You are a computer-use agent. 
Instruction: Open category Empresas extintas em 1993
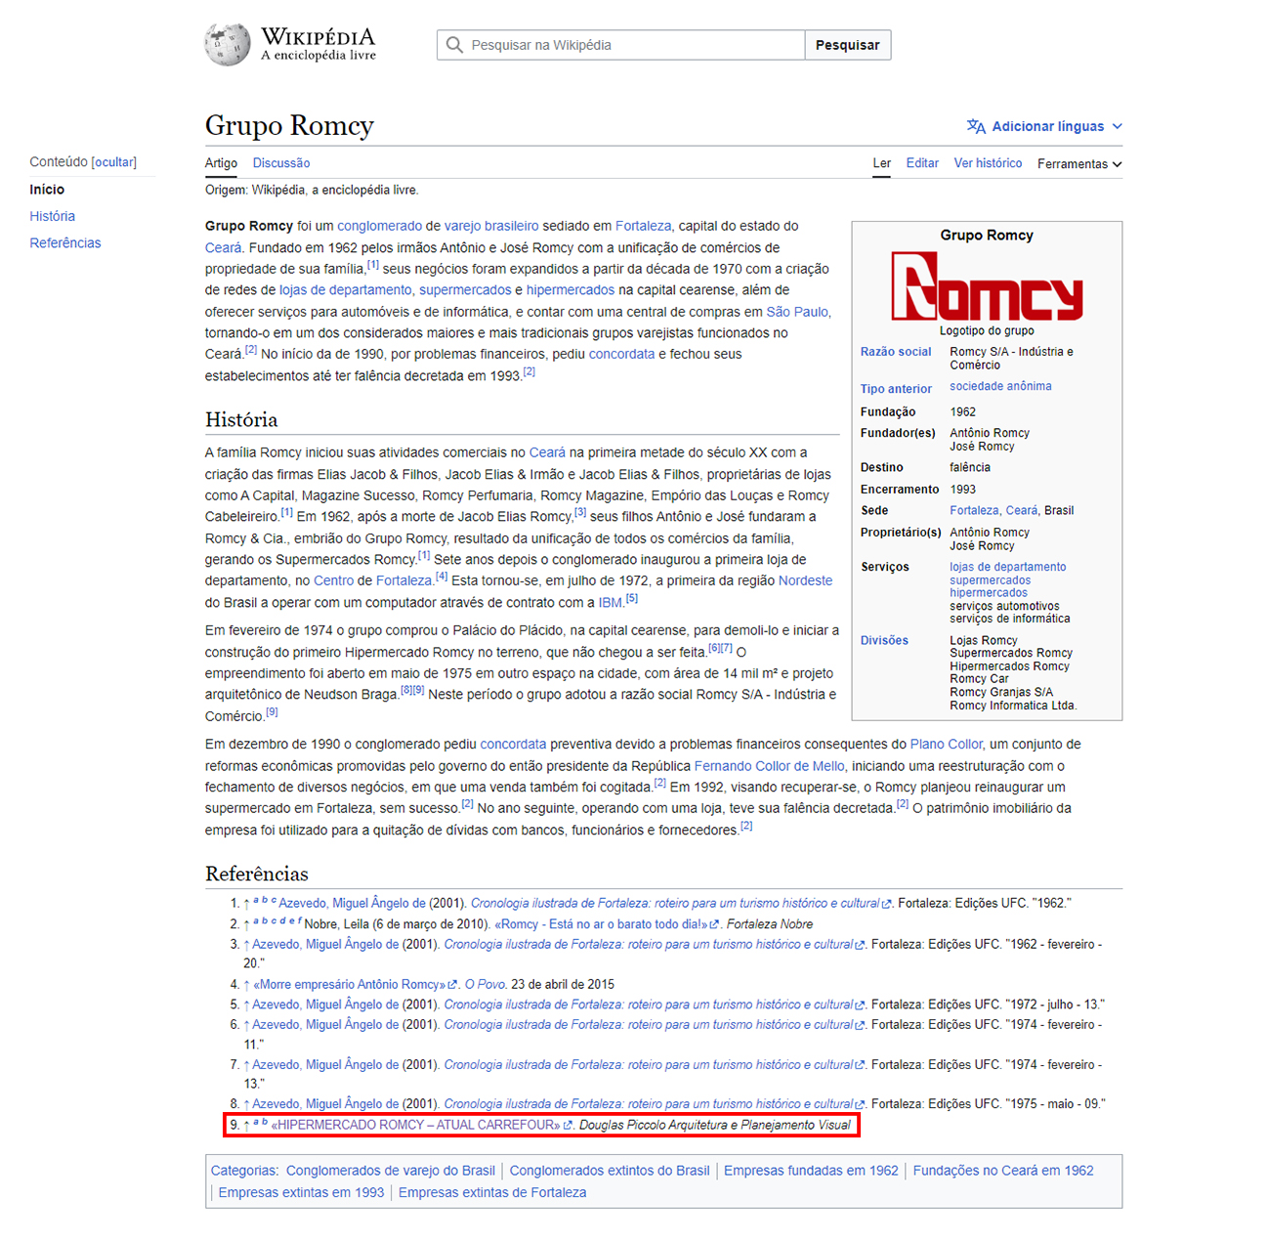coord(302,1193)
